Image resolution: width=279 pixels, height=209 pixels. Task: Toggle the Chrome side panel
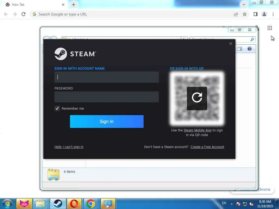click(x=256, y=14)
